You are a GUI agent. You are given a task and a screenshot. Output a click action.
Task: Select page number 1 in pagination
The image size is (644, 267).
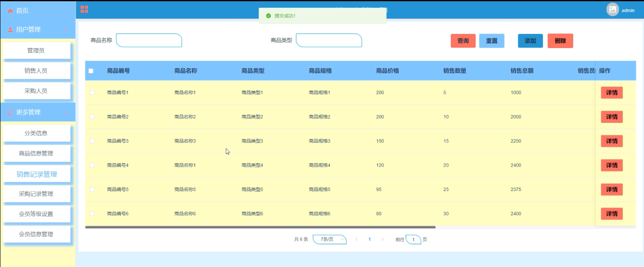[x=370, y=240]
